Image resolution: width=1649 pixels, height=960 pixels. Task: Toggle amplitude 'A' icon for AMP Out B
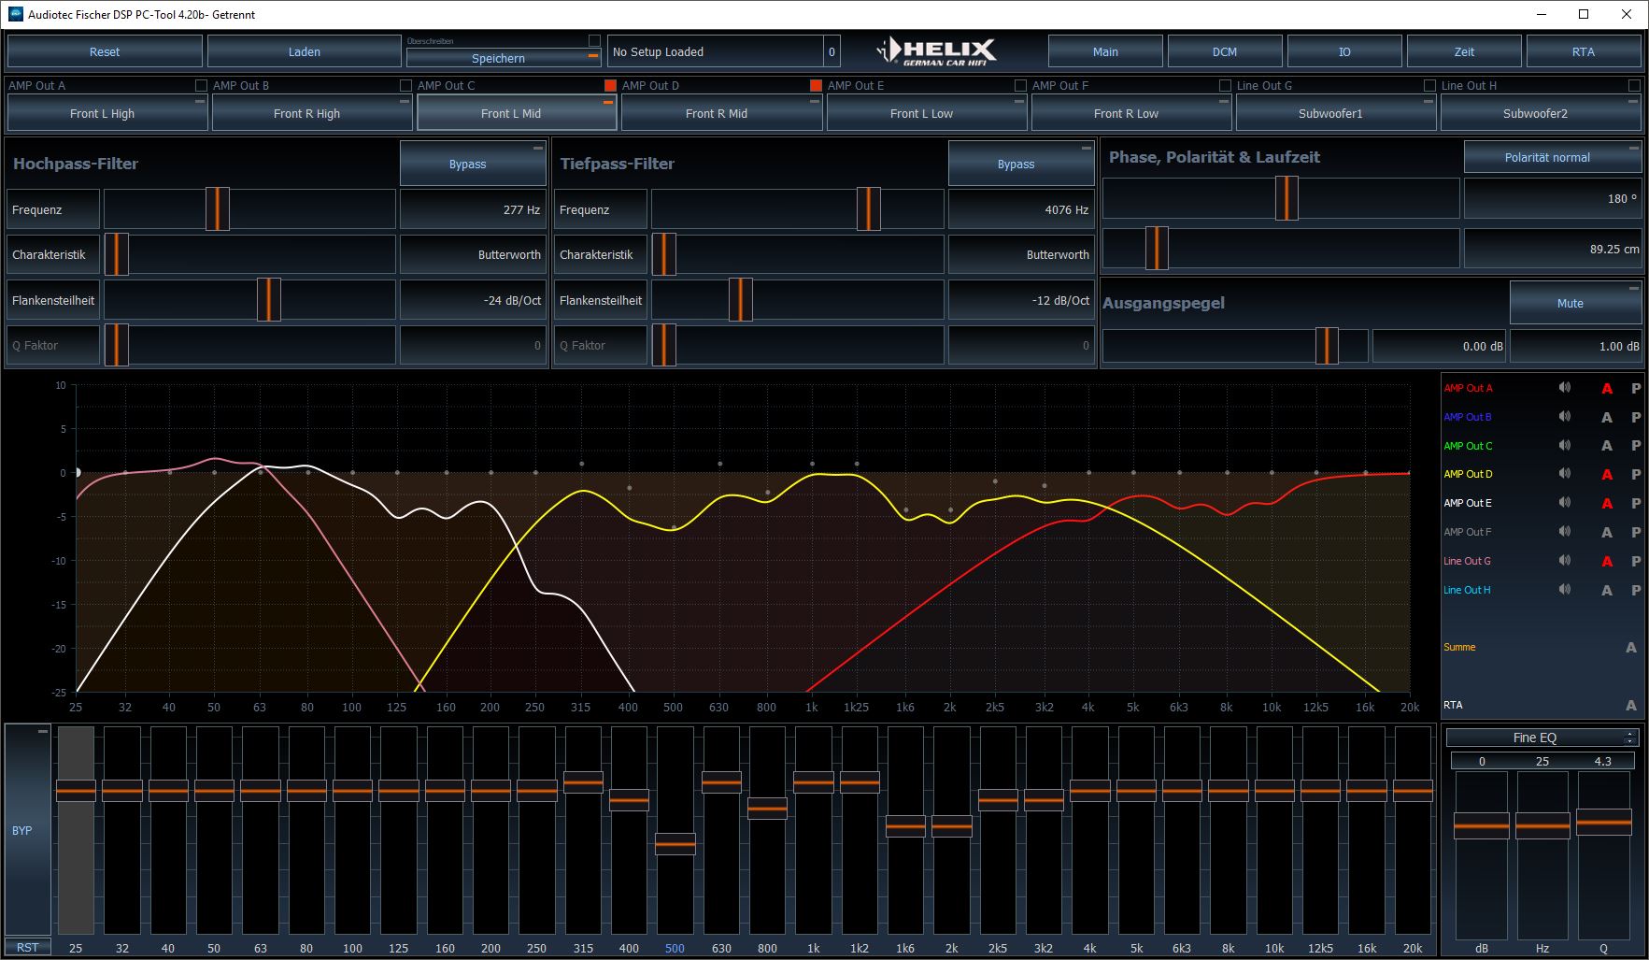click(1607, 418)
